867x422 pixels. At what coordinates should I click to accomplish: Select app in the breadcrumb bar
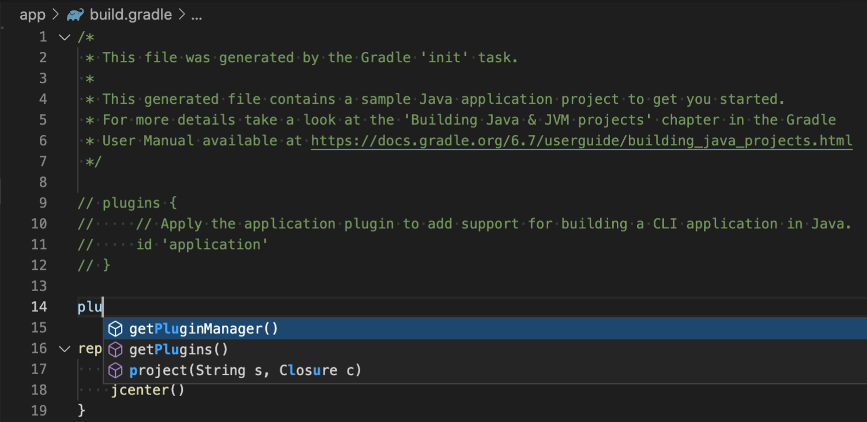point(32,14)
